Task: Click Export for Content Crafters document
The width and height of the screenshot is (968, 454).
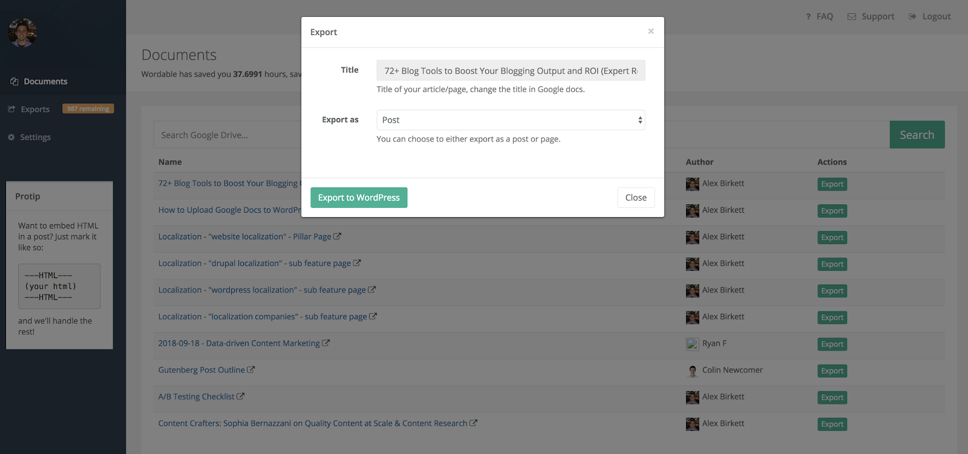Action: (x=832, y=424)
